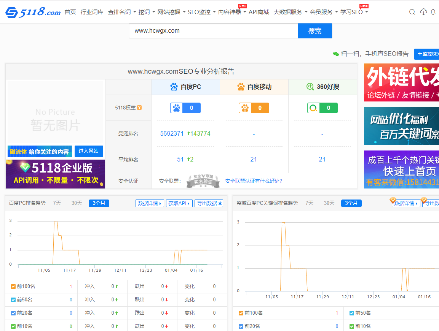
Task: Click the orange trend line in left chart
Action: coord(70,250)
